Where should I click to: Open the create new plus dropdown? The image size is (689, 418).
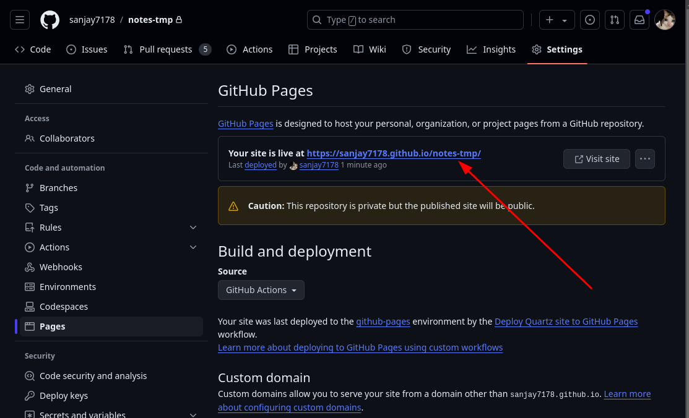(x=557, y=20)
